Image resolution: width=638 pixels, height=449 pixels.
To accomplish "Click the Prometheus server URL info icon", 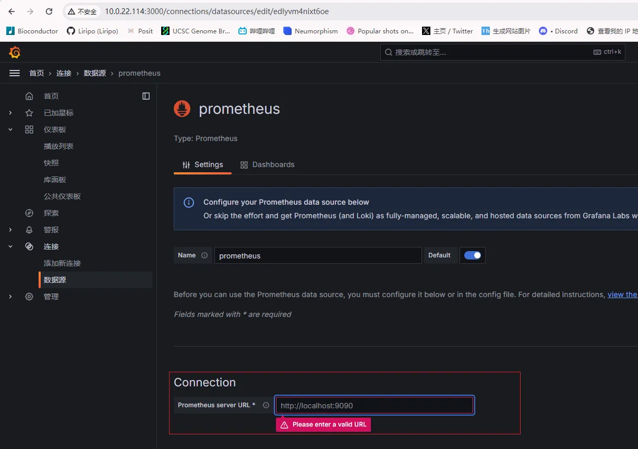I will coord(266,405).
